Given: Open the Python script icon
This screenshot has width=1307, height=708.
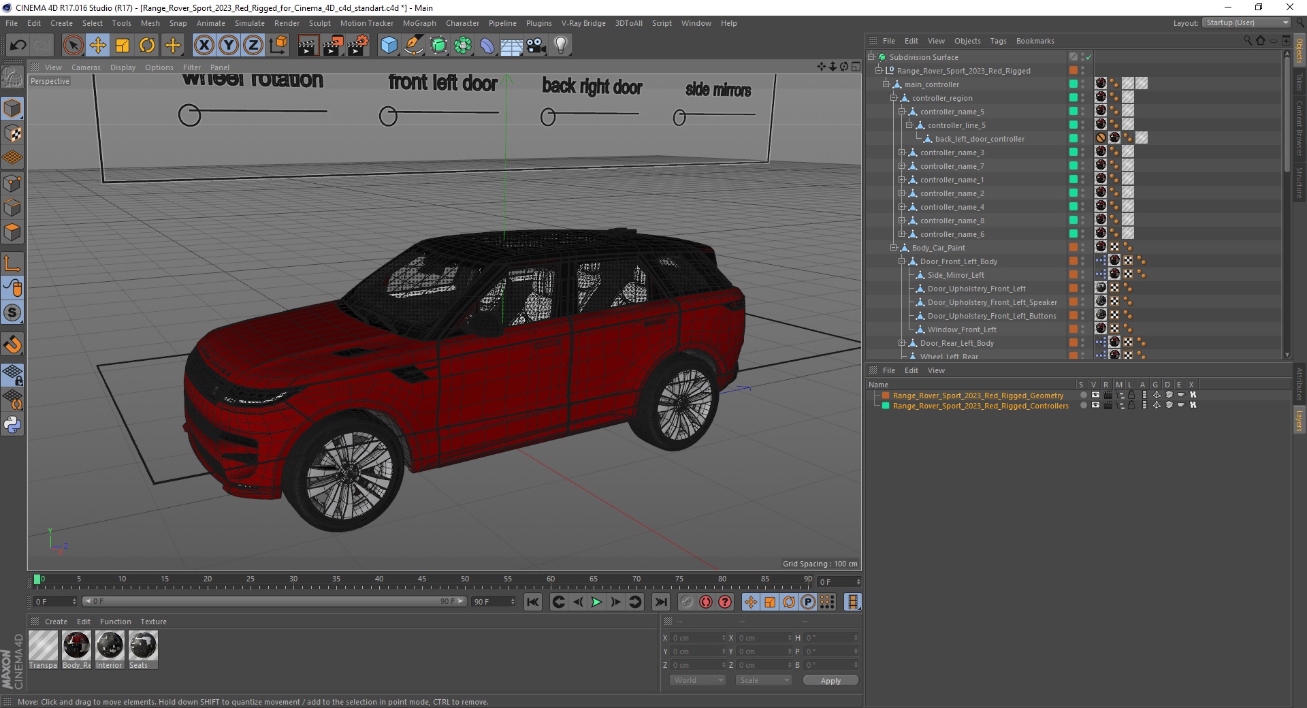Looking at the screenshot, I should (12, 425).
